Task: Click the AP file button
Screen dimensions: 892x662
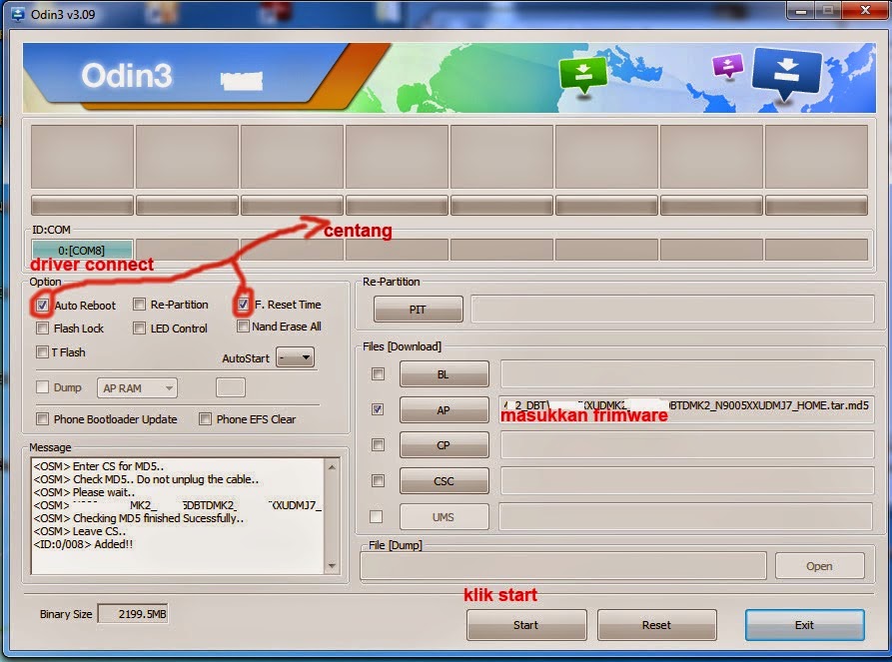Action: click(445, 409)
